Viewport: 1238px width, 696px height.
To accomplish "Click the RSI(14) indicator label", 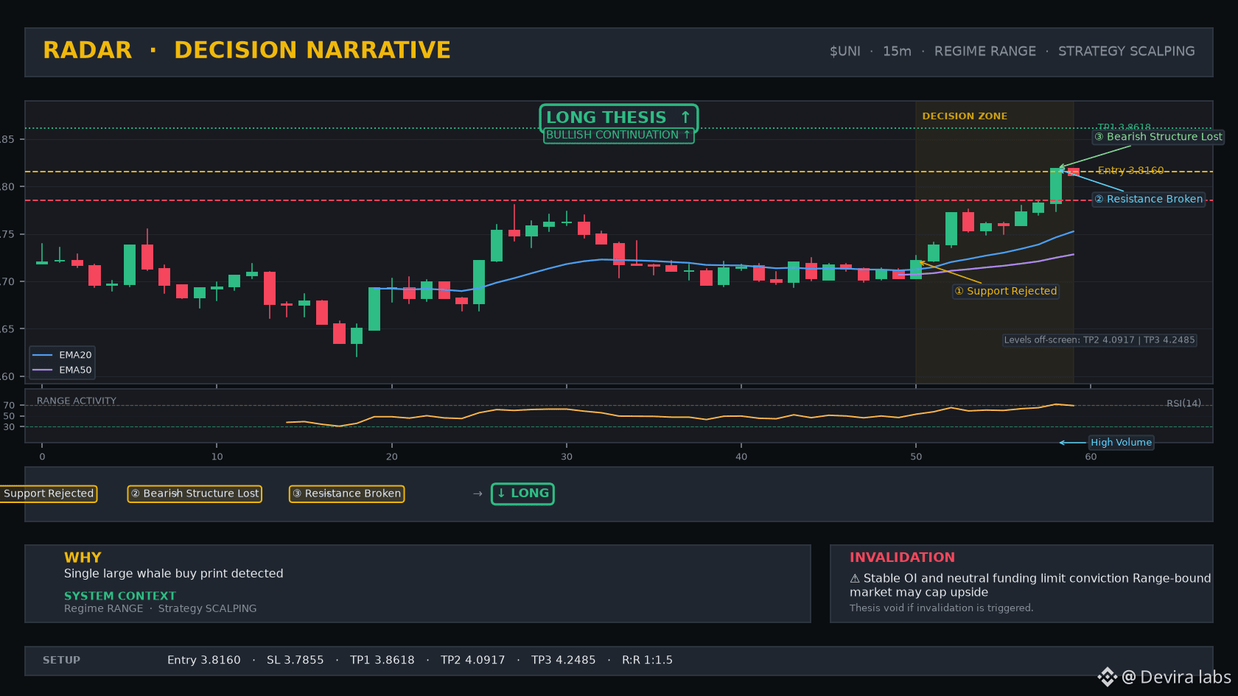I will pyautogui.click(x=1183, y=403).
